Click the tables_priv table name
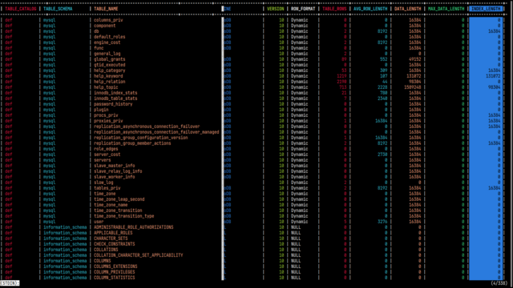The height and width of the screenshot is (288, 513). pyautogui.click(x=107, y=188)
